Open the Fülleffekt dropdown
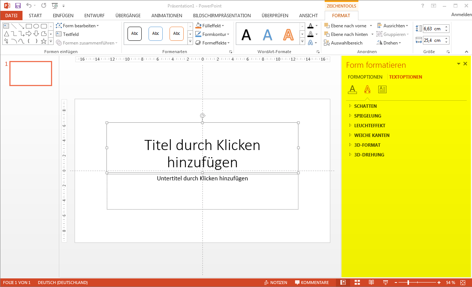This screenshot has width=472, height=287. click(x=210, y=26)
